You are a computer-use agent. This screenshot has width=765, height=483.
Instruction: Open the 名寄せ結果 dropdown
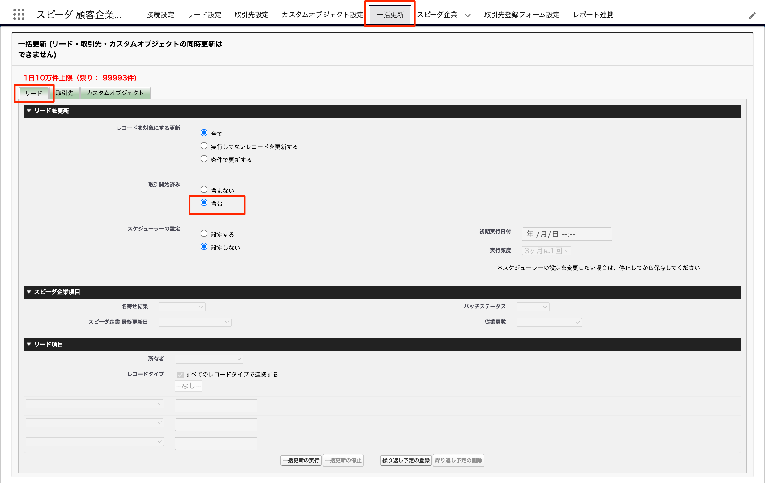point(182,307)
